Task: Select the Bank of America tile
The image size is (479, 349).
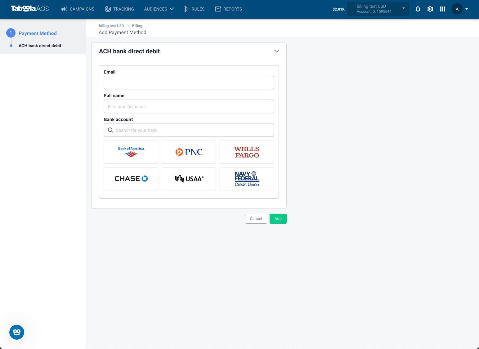Action: click(131, 152)
